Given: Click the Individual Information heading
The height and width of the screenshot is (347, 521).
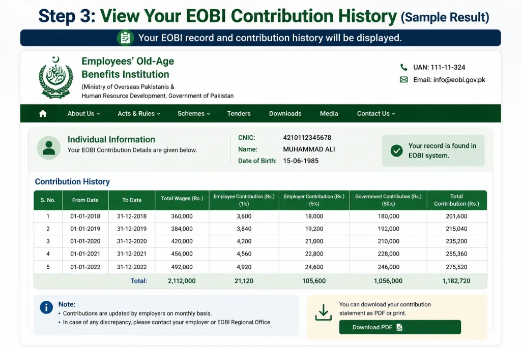Looking at the screenshot, I should tap(111, 139).
